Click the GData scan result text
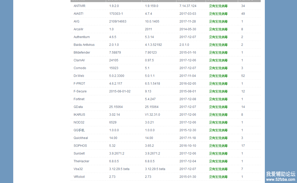The height and width of the screenshot is (183, 297). 218,107
